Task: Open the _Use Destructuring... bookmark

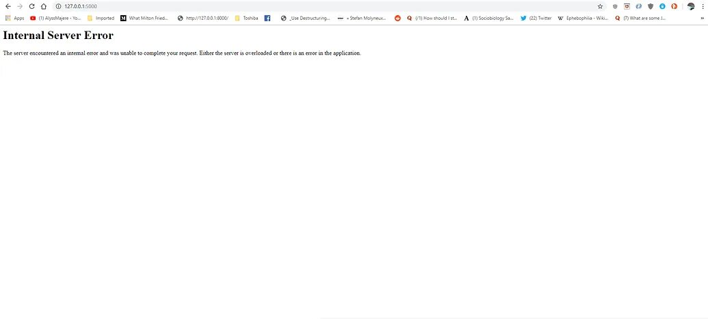Action: point(305,18)
